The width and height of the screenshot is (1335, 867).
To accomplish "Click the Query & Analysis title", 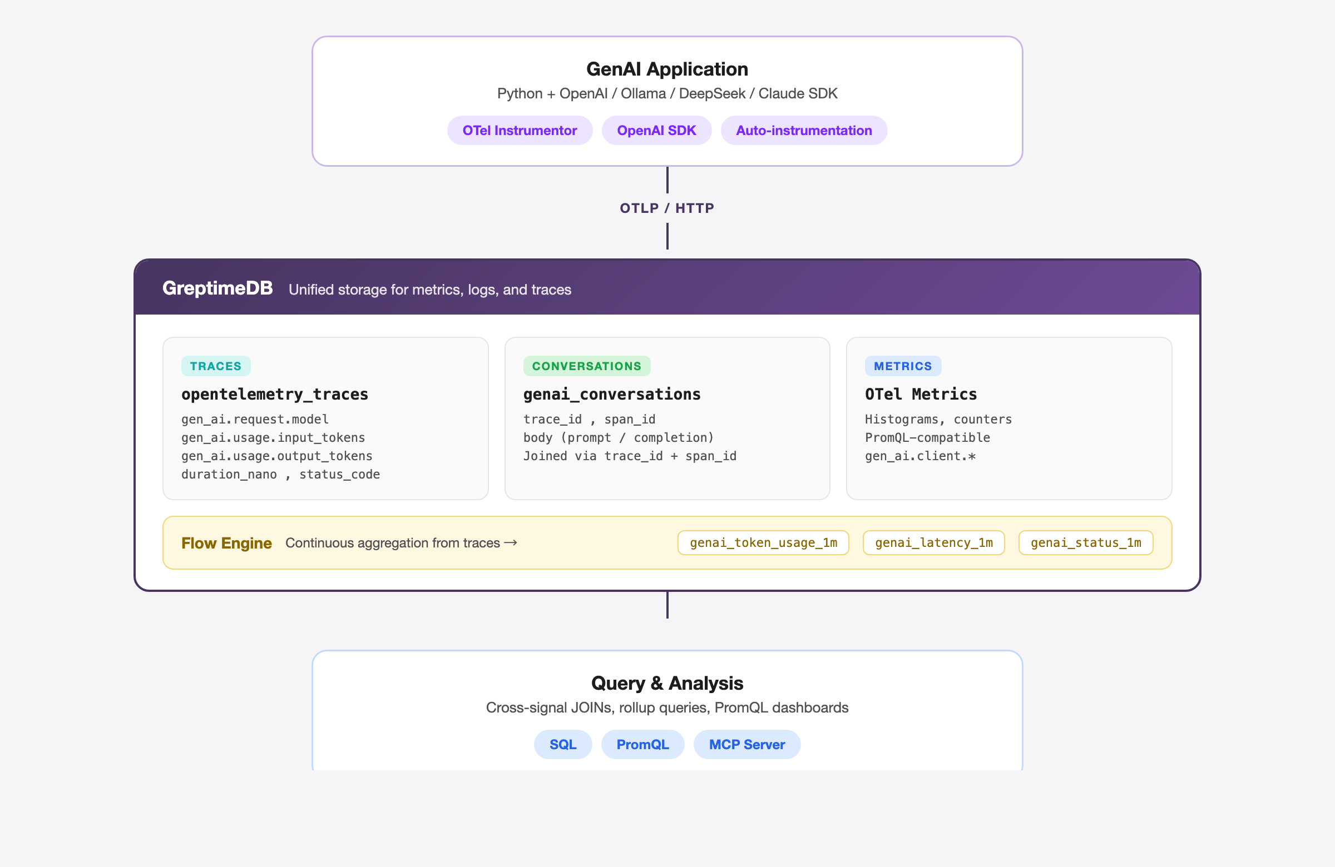I will pyautogui.click(x=667, y=683).
